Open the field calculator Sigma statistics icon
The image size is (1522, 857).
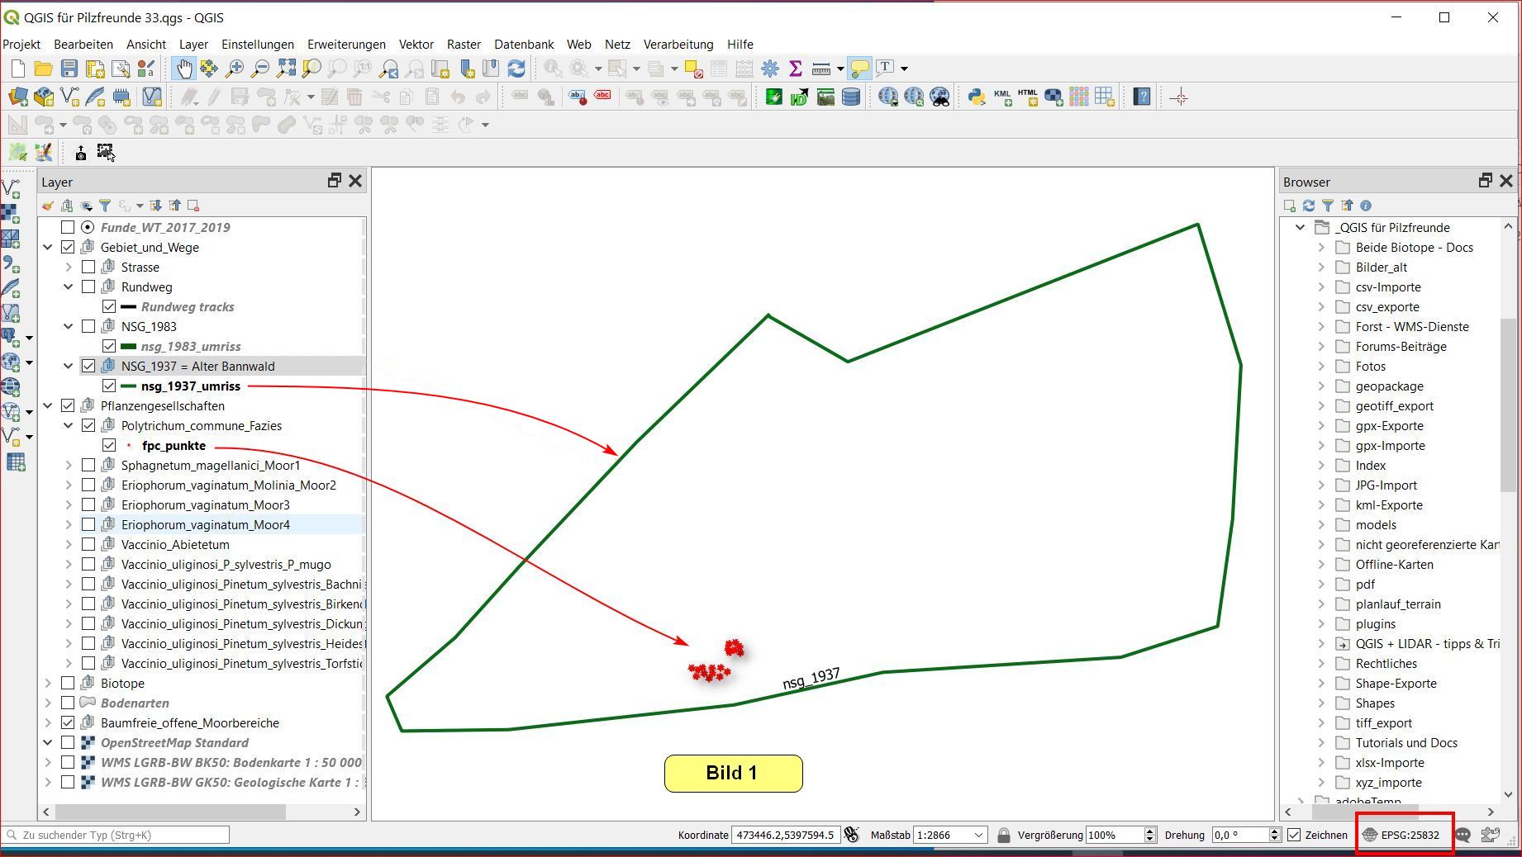point(795,69)
